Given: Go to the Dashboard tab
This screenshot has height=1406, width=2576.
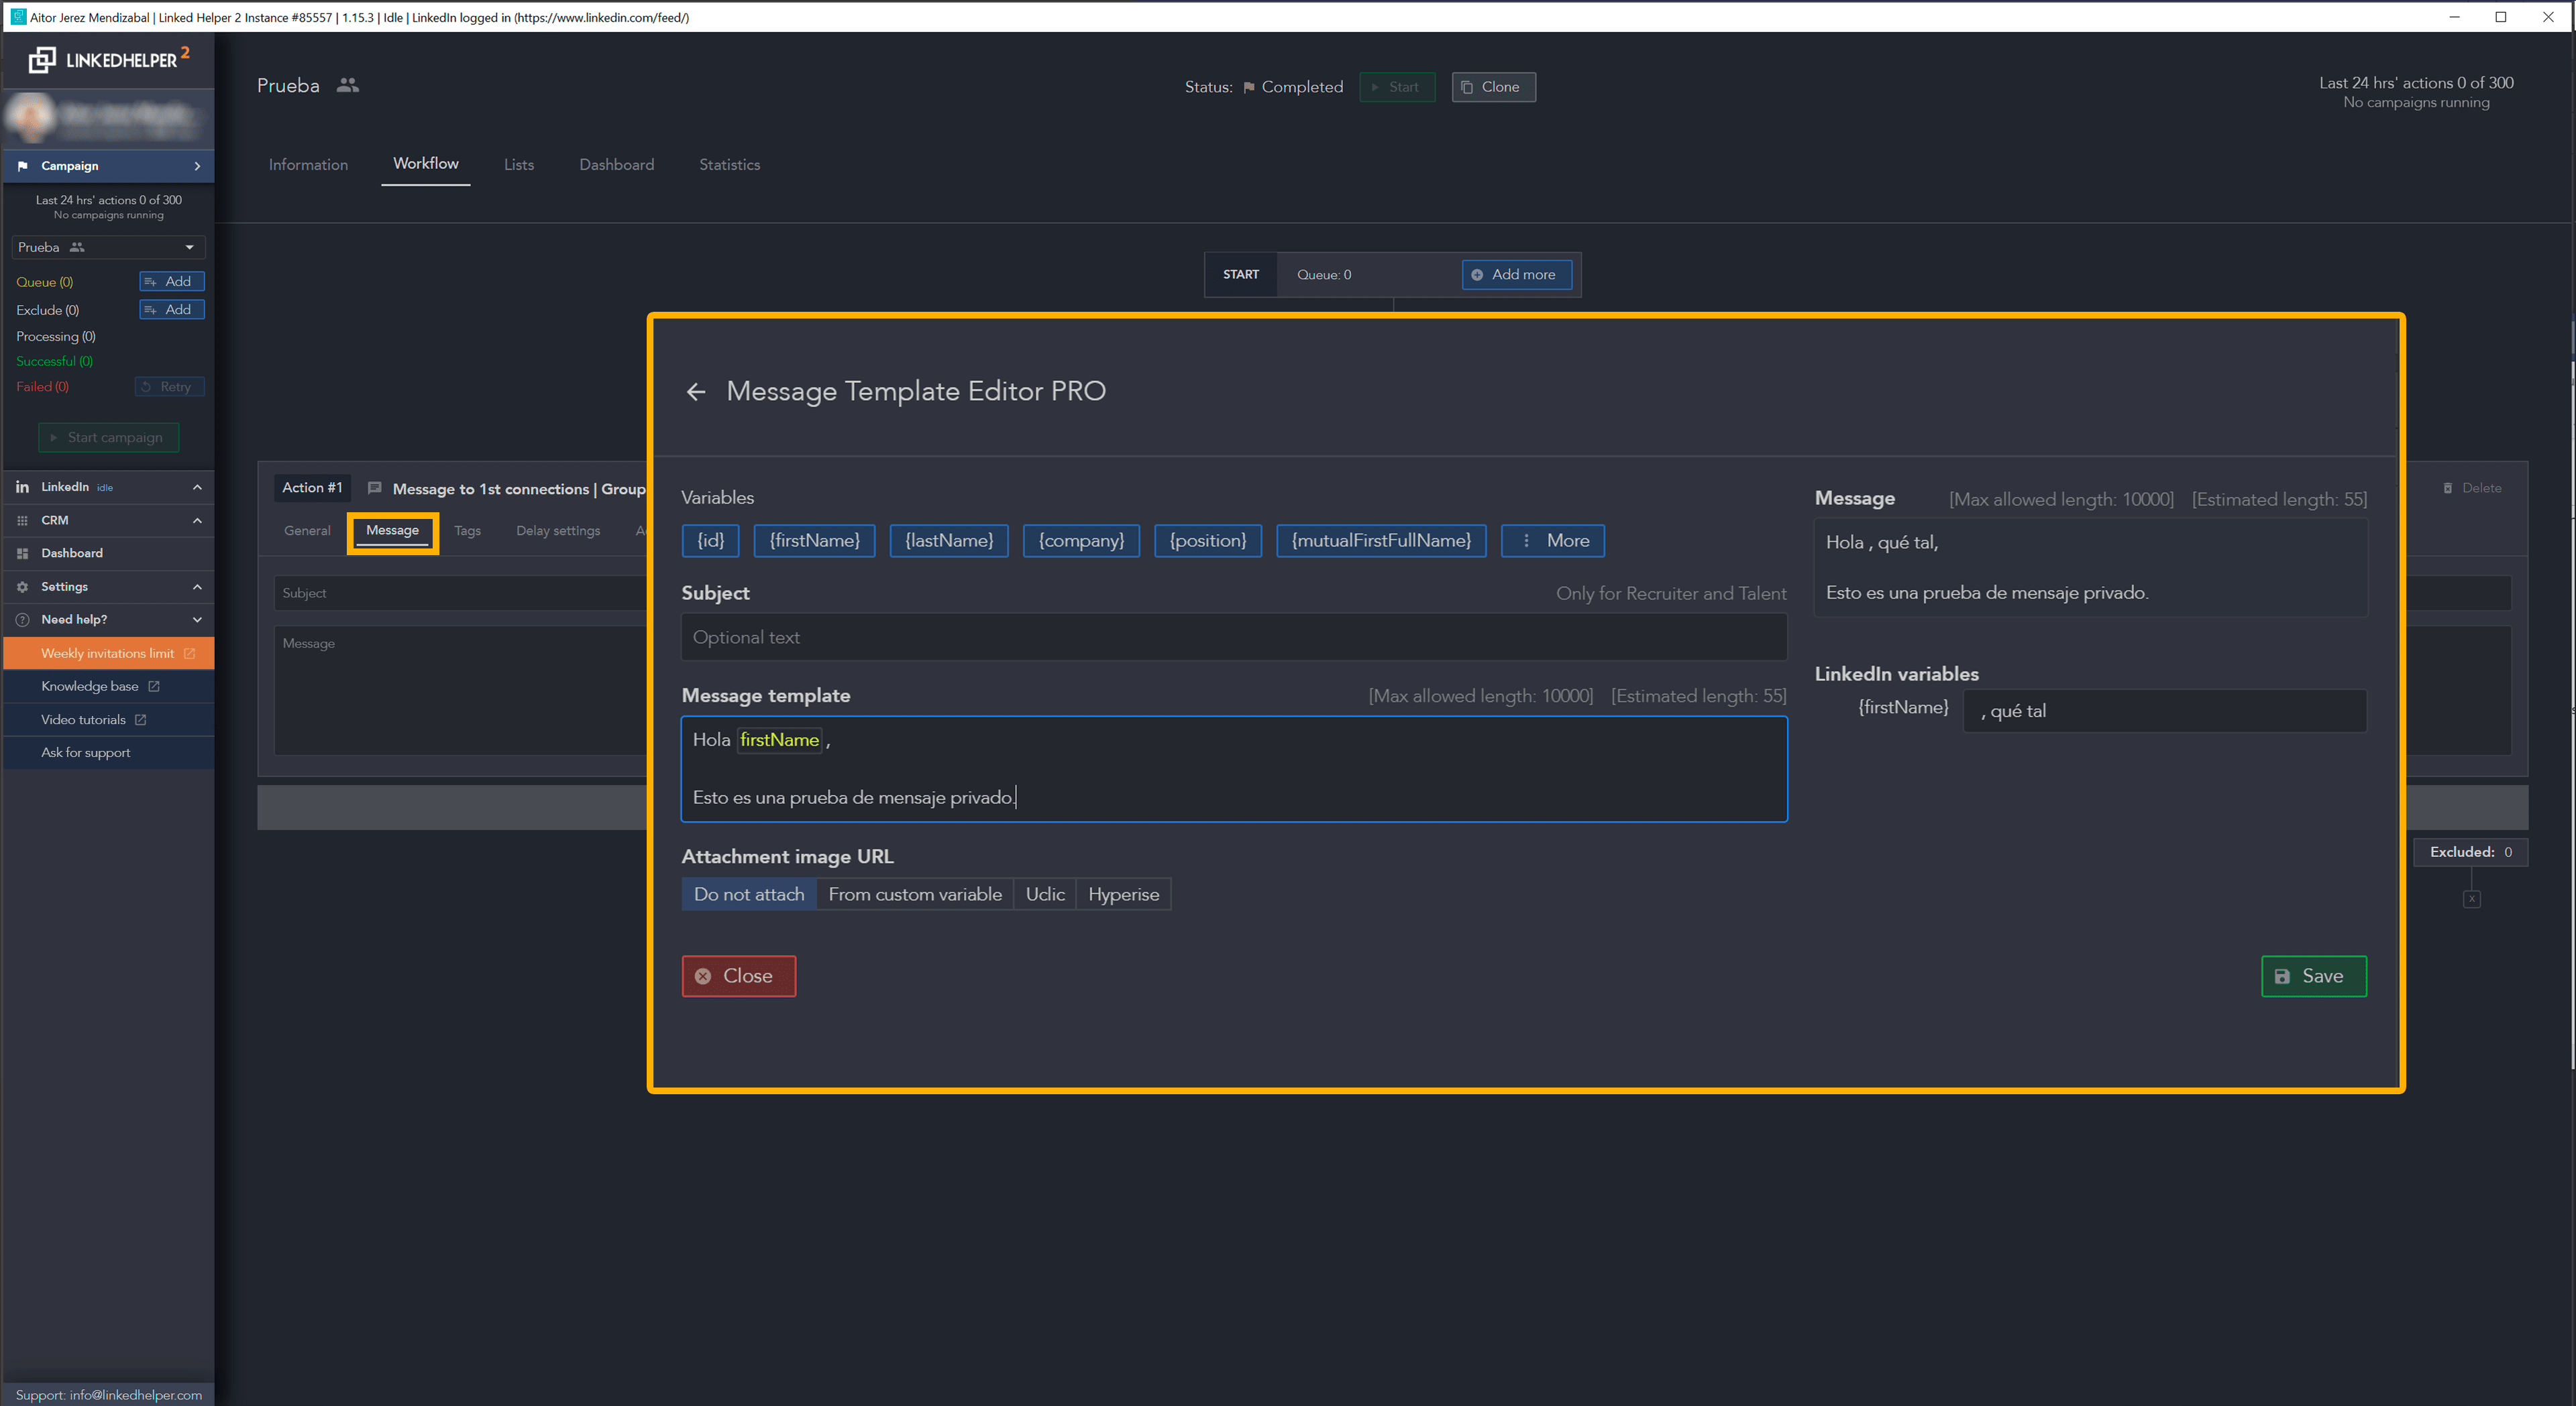Looking at the screenshot, I should 616,165.
